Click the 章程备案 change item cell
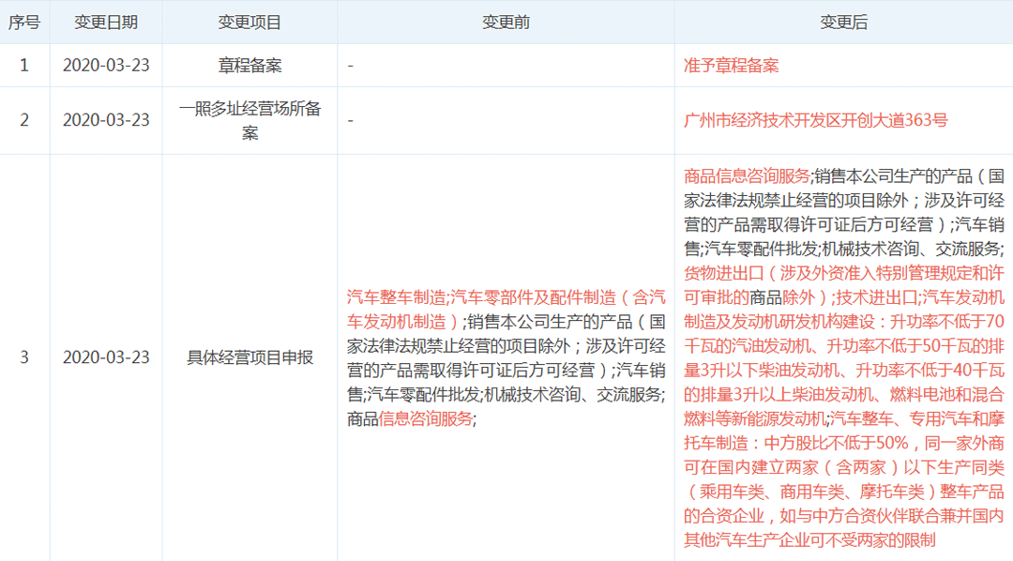Viewport: 1013px width, 561px height. click(249, 66)
